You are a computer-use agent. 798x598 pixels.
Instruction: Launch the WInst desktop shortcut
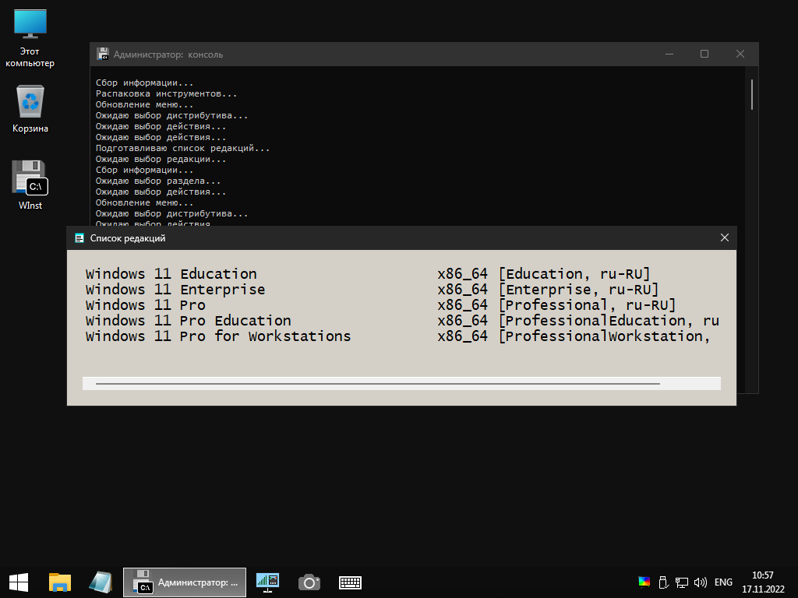(x=30, y=185)
